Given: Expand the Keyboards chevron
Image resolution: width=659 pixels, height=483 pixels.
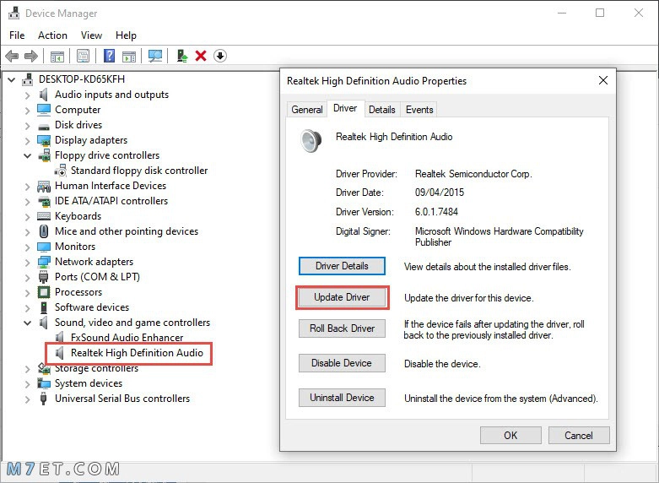Looking at the screenshot, I should [27, 217].
